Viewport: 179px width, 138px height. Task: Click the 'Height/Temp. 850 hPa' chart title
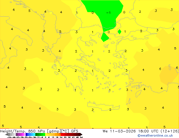point(23,131)
